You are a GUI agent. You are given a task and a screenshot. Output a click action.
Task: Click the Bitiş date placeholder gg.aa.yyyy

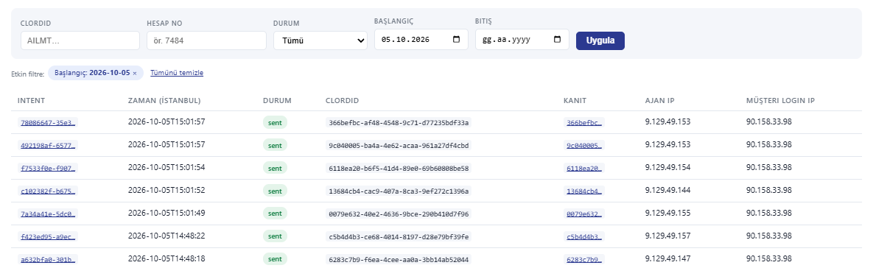coord(506,40)
